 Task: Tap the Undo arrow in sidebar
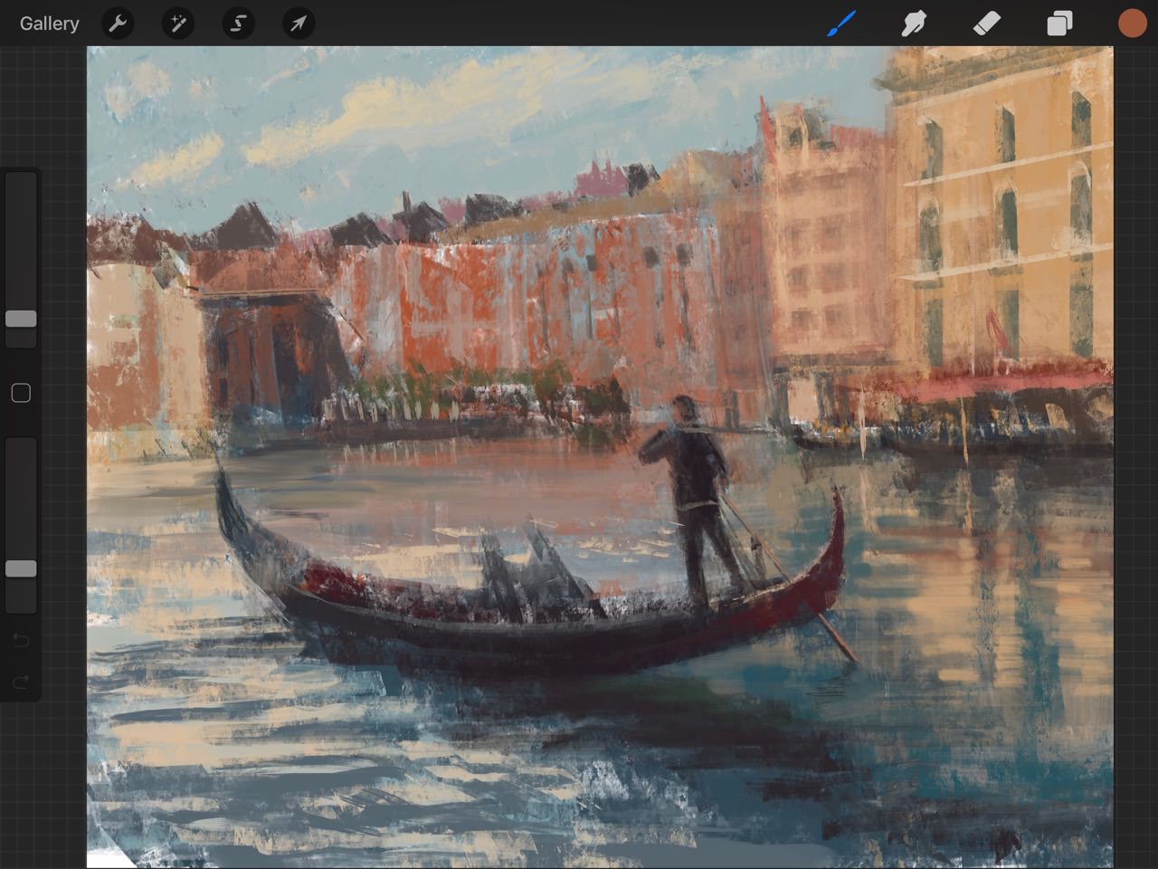point(21,641)
